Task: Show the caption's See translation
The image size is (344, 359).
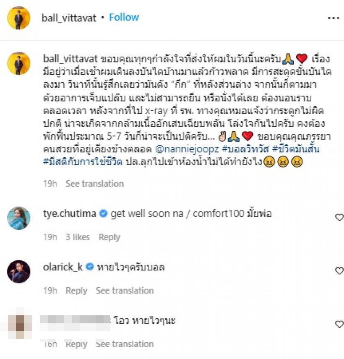Action: point(95,184)
